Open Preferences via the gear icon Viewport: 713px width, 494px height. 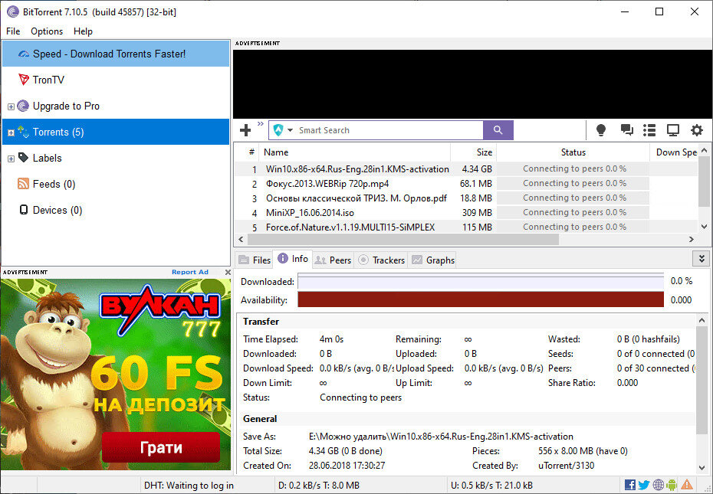(x=696, y=130)
